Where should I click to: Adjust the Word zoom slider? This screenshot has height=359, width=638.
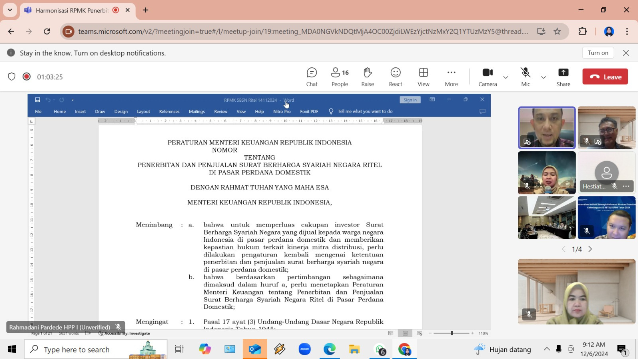click(452, 333)
